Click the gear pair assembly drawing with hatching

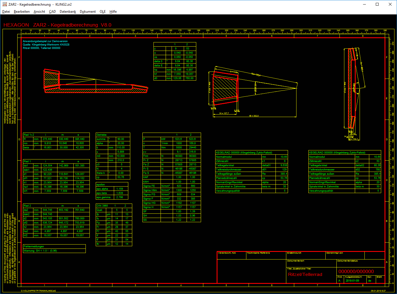coord(96,81)
